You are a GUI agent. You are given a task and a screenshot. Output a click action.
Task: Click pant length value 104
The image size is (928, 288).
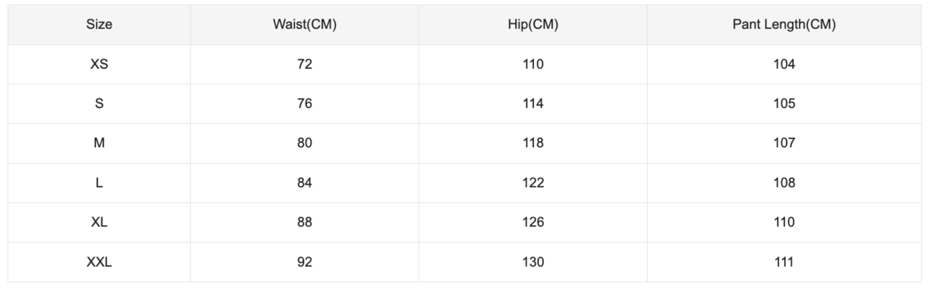pos(784,64)
